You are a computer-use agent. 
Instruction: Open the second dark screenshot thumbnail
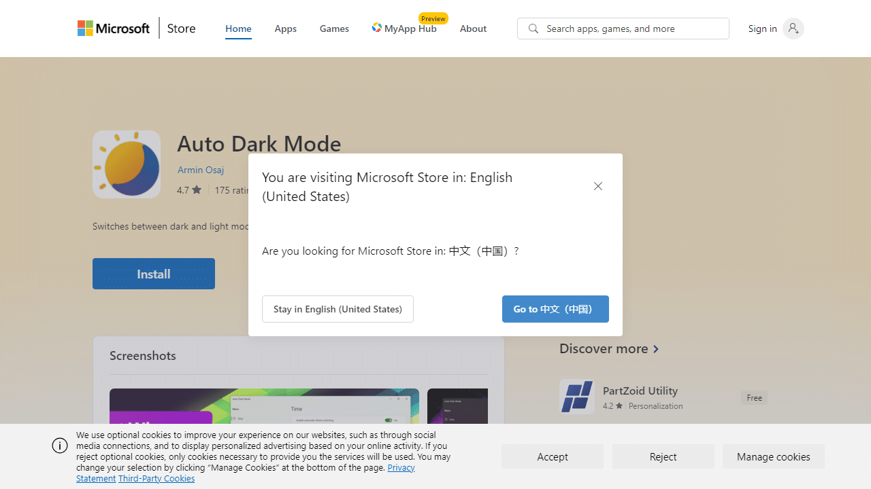pos(457,406)
